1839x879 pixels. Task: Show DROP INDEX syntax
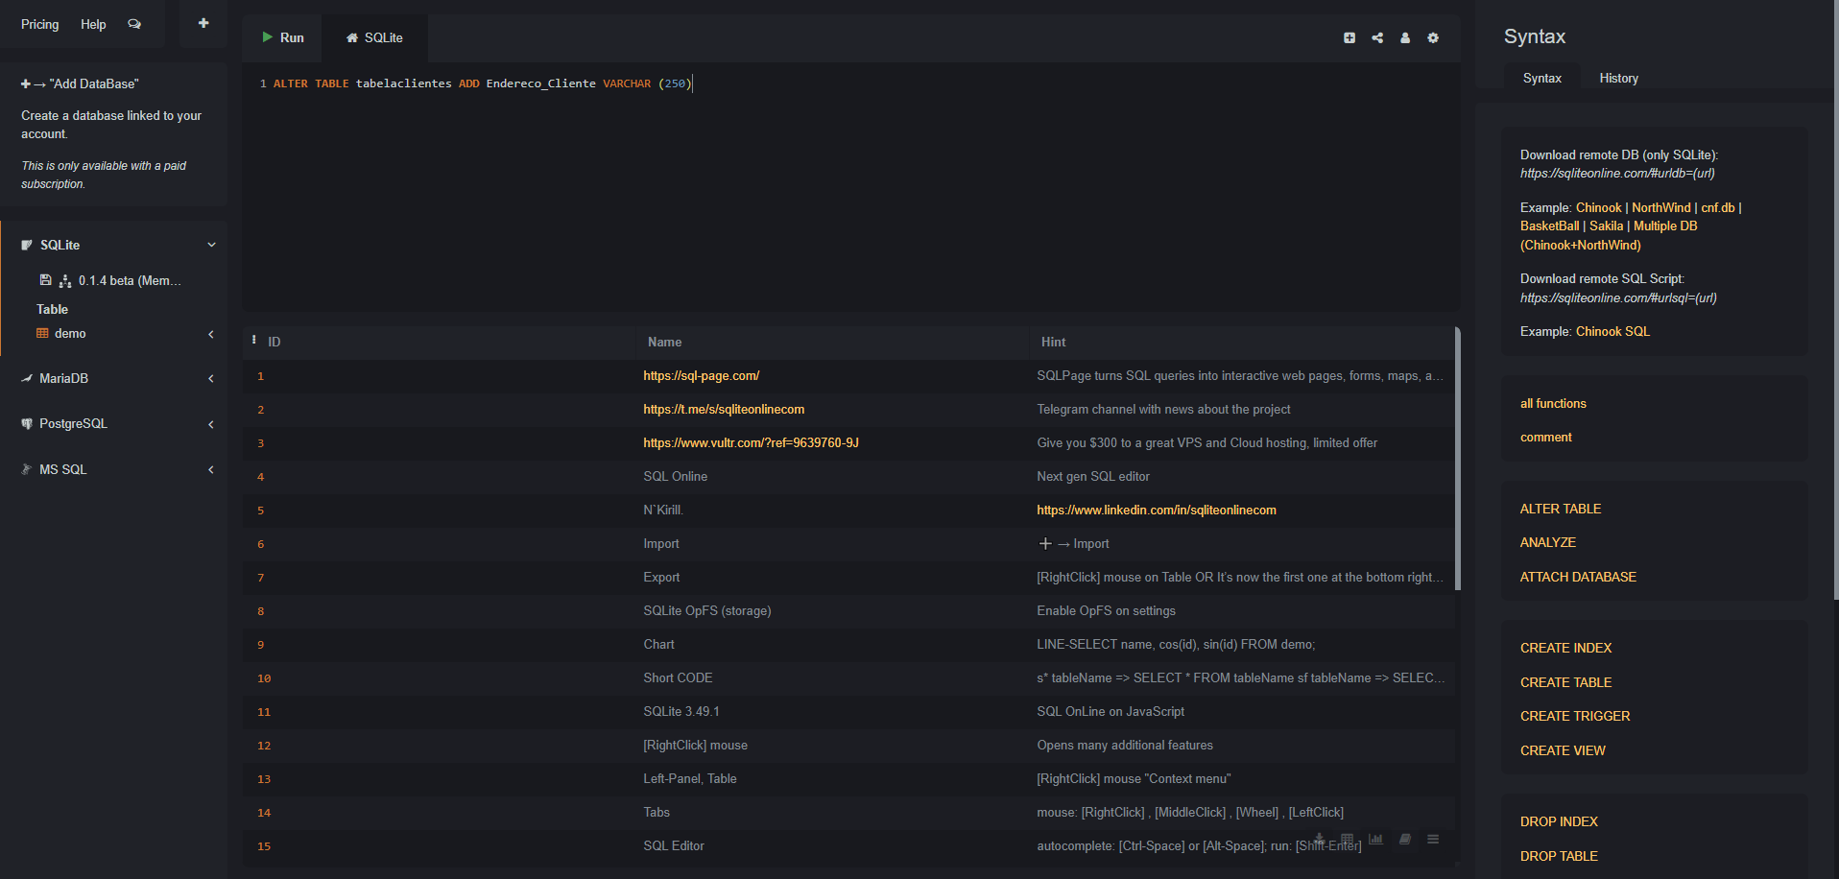coord(1559,821)
